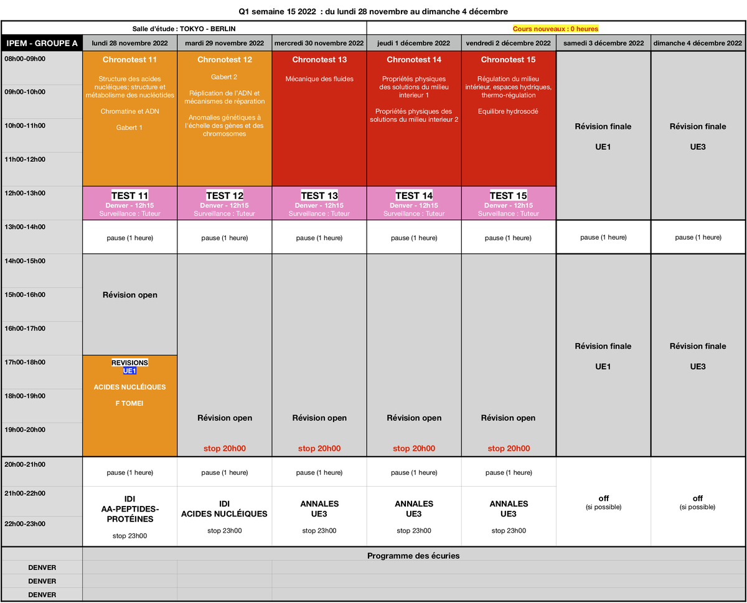Choose the "jeudi 1 décembre 2022" header
Screen dimensions: 747x603
click(x=414, y=44)
